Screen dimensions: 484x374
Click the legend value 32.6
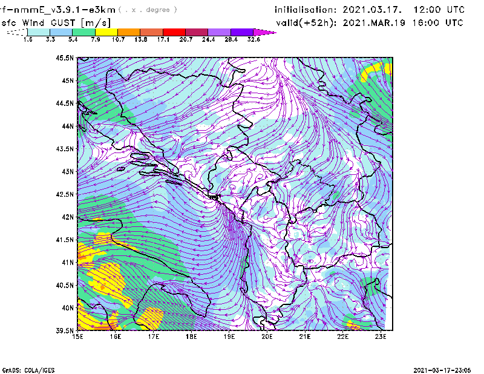pyautogui.click(x=253, y=39)
